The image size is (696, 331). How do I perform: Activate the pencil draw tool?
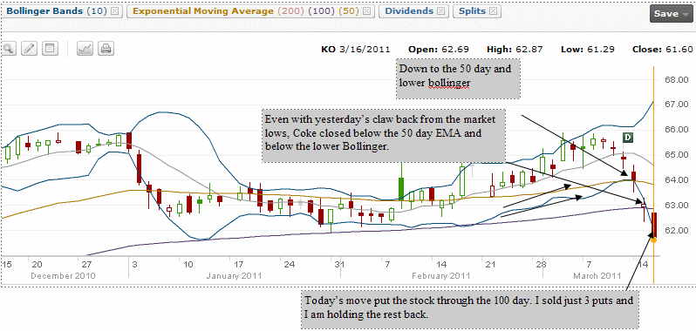(30, 48)
